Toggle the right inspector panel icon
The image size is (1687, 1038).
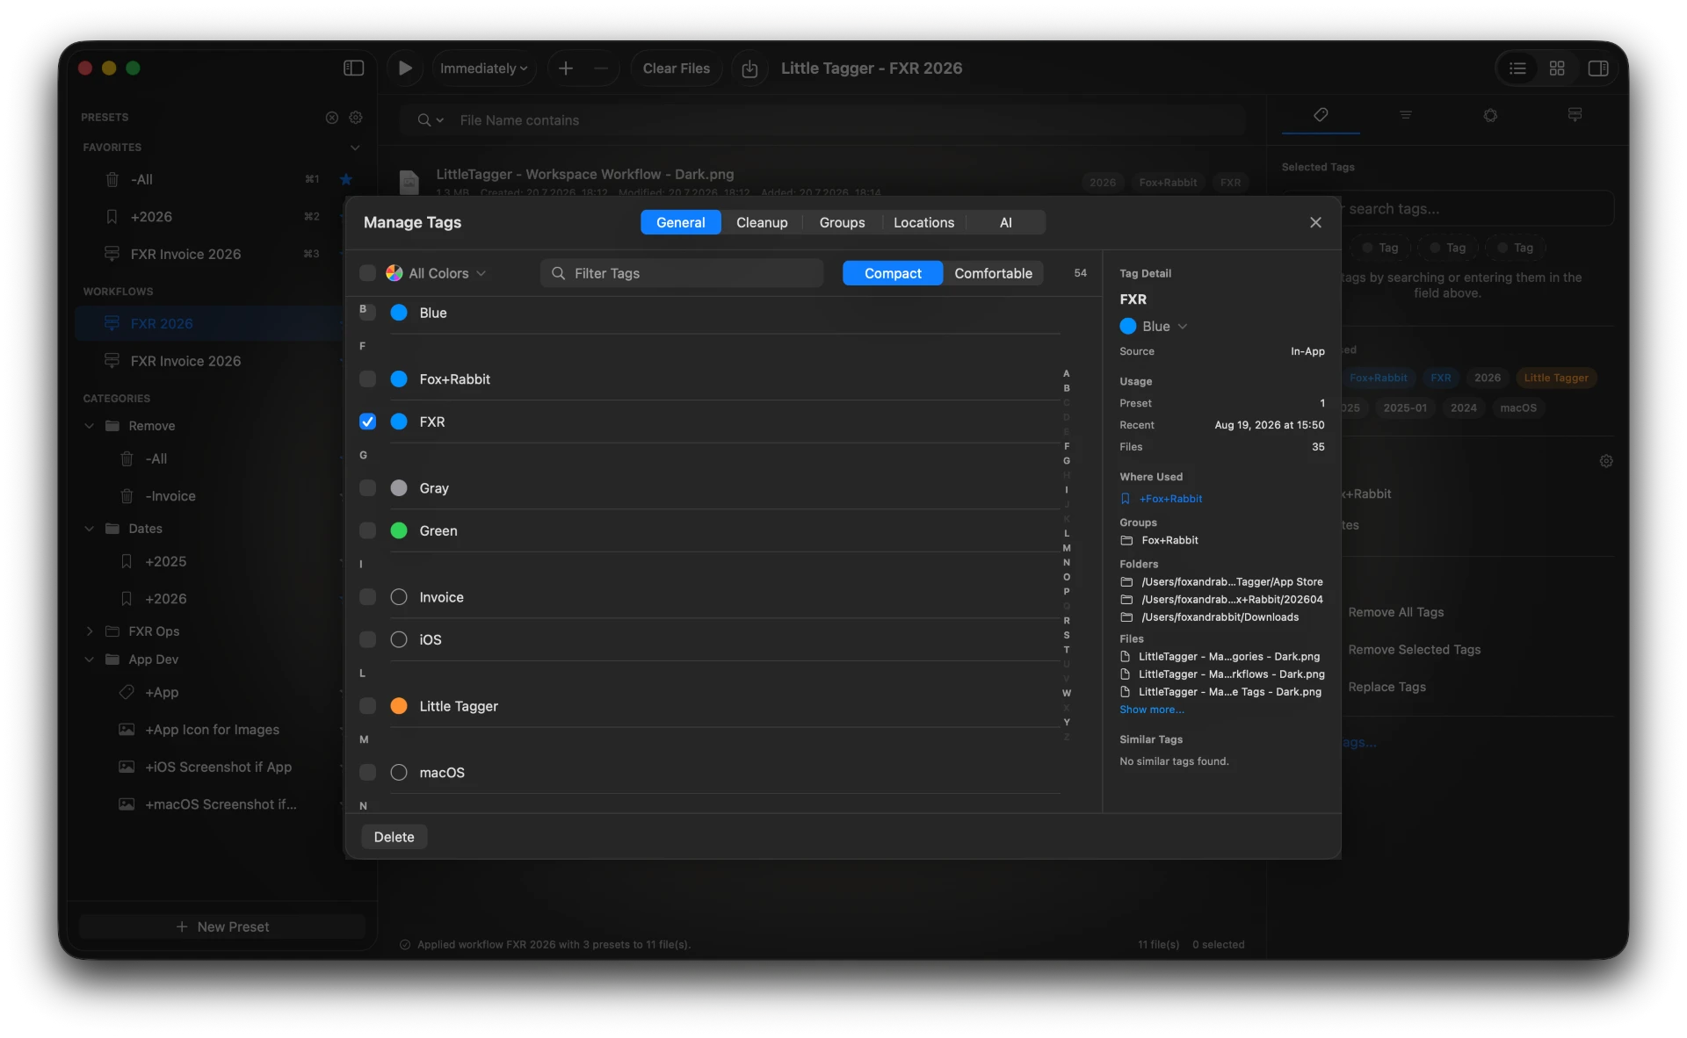tap(1598, 68)
